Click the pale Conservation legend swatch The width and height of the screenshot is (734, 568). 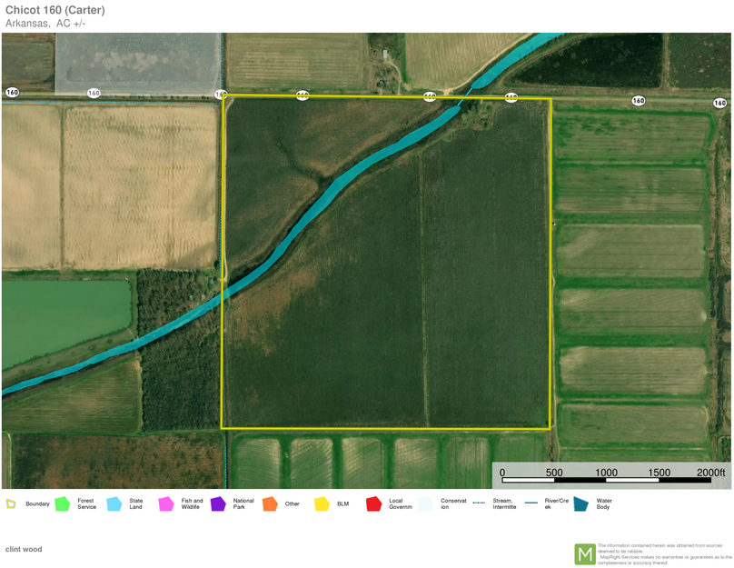tap(426, 503)
